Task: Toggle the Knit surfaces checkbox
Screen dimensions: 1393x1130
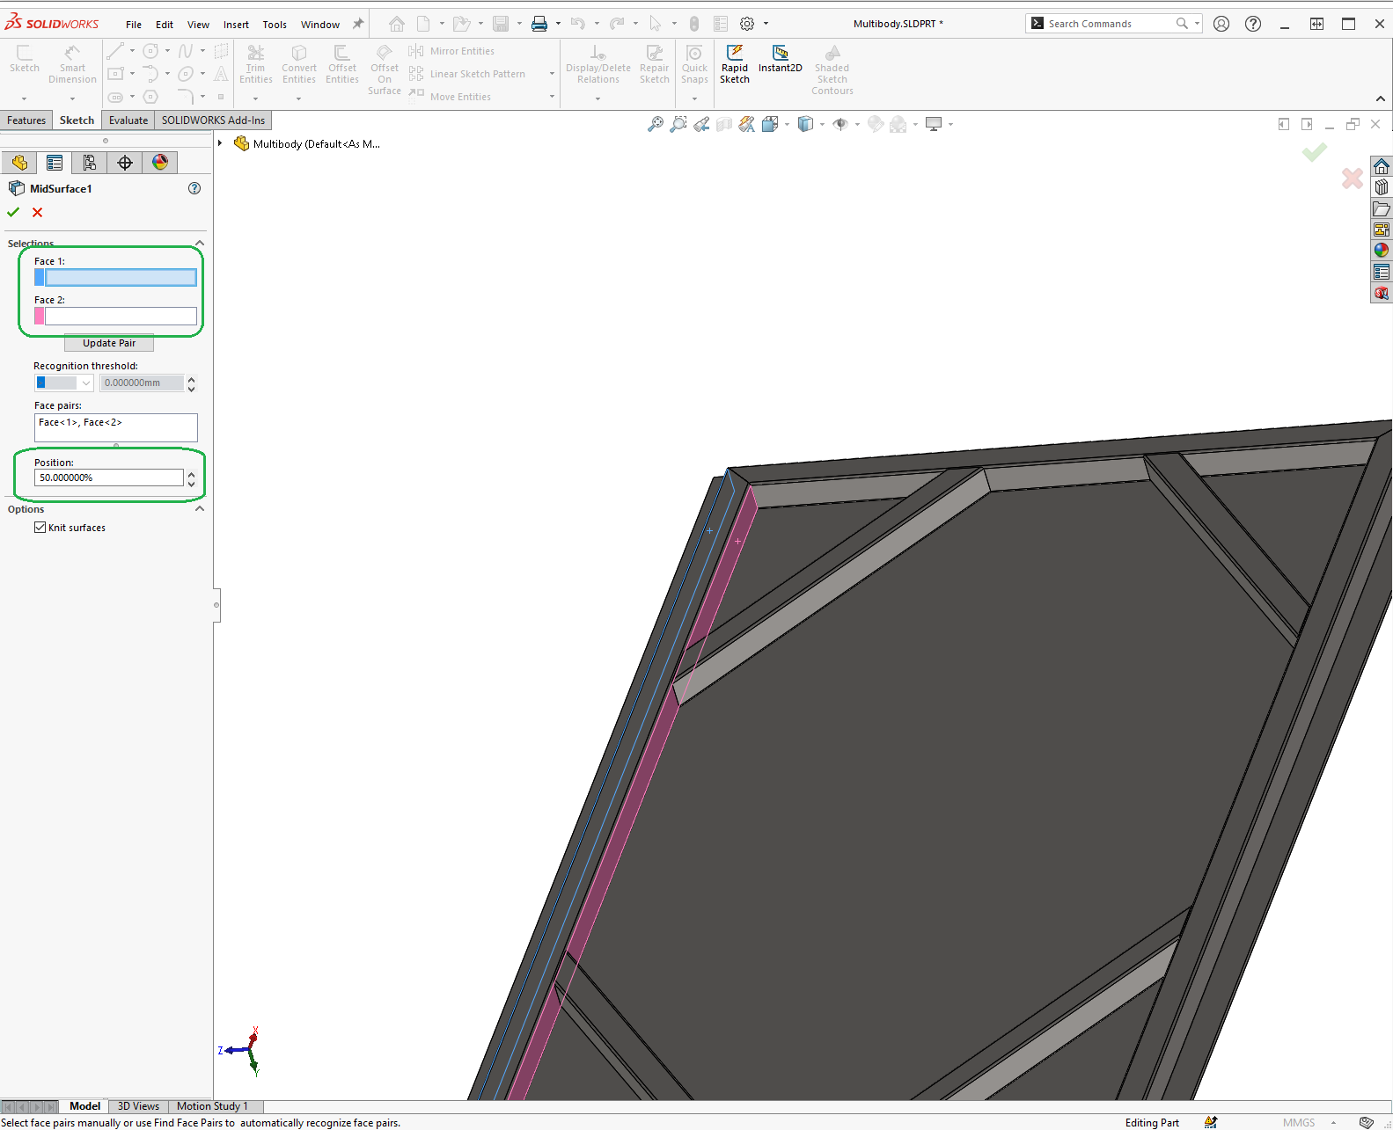Action: point(40,528)
